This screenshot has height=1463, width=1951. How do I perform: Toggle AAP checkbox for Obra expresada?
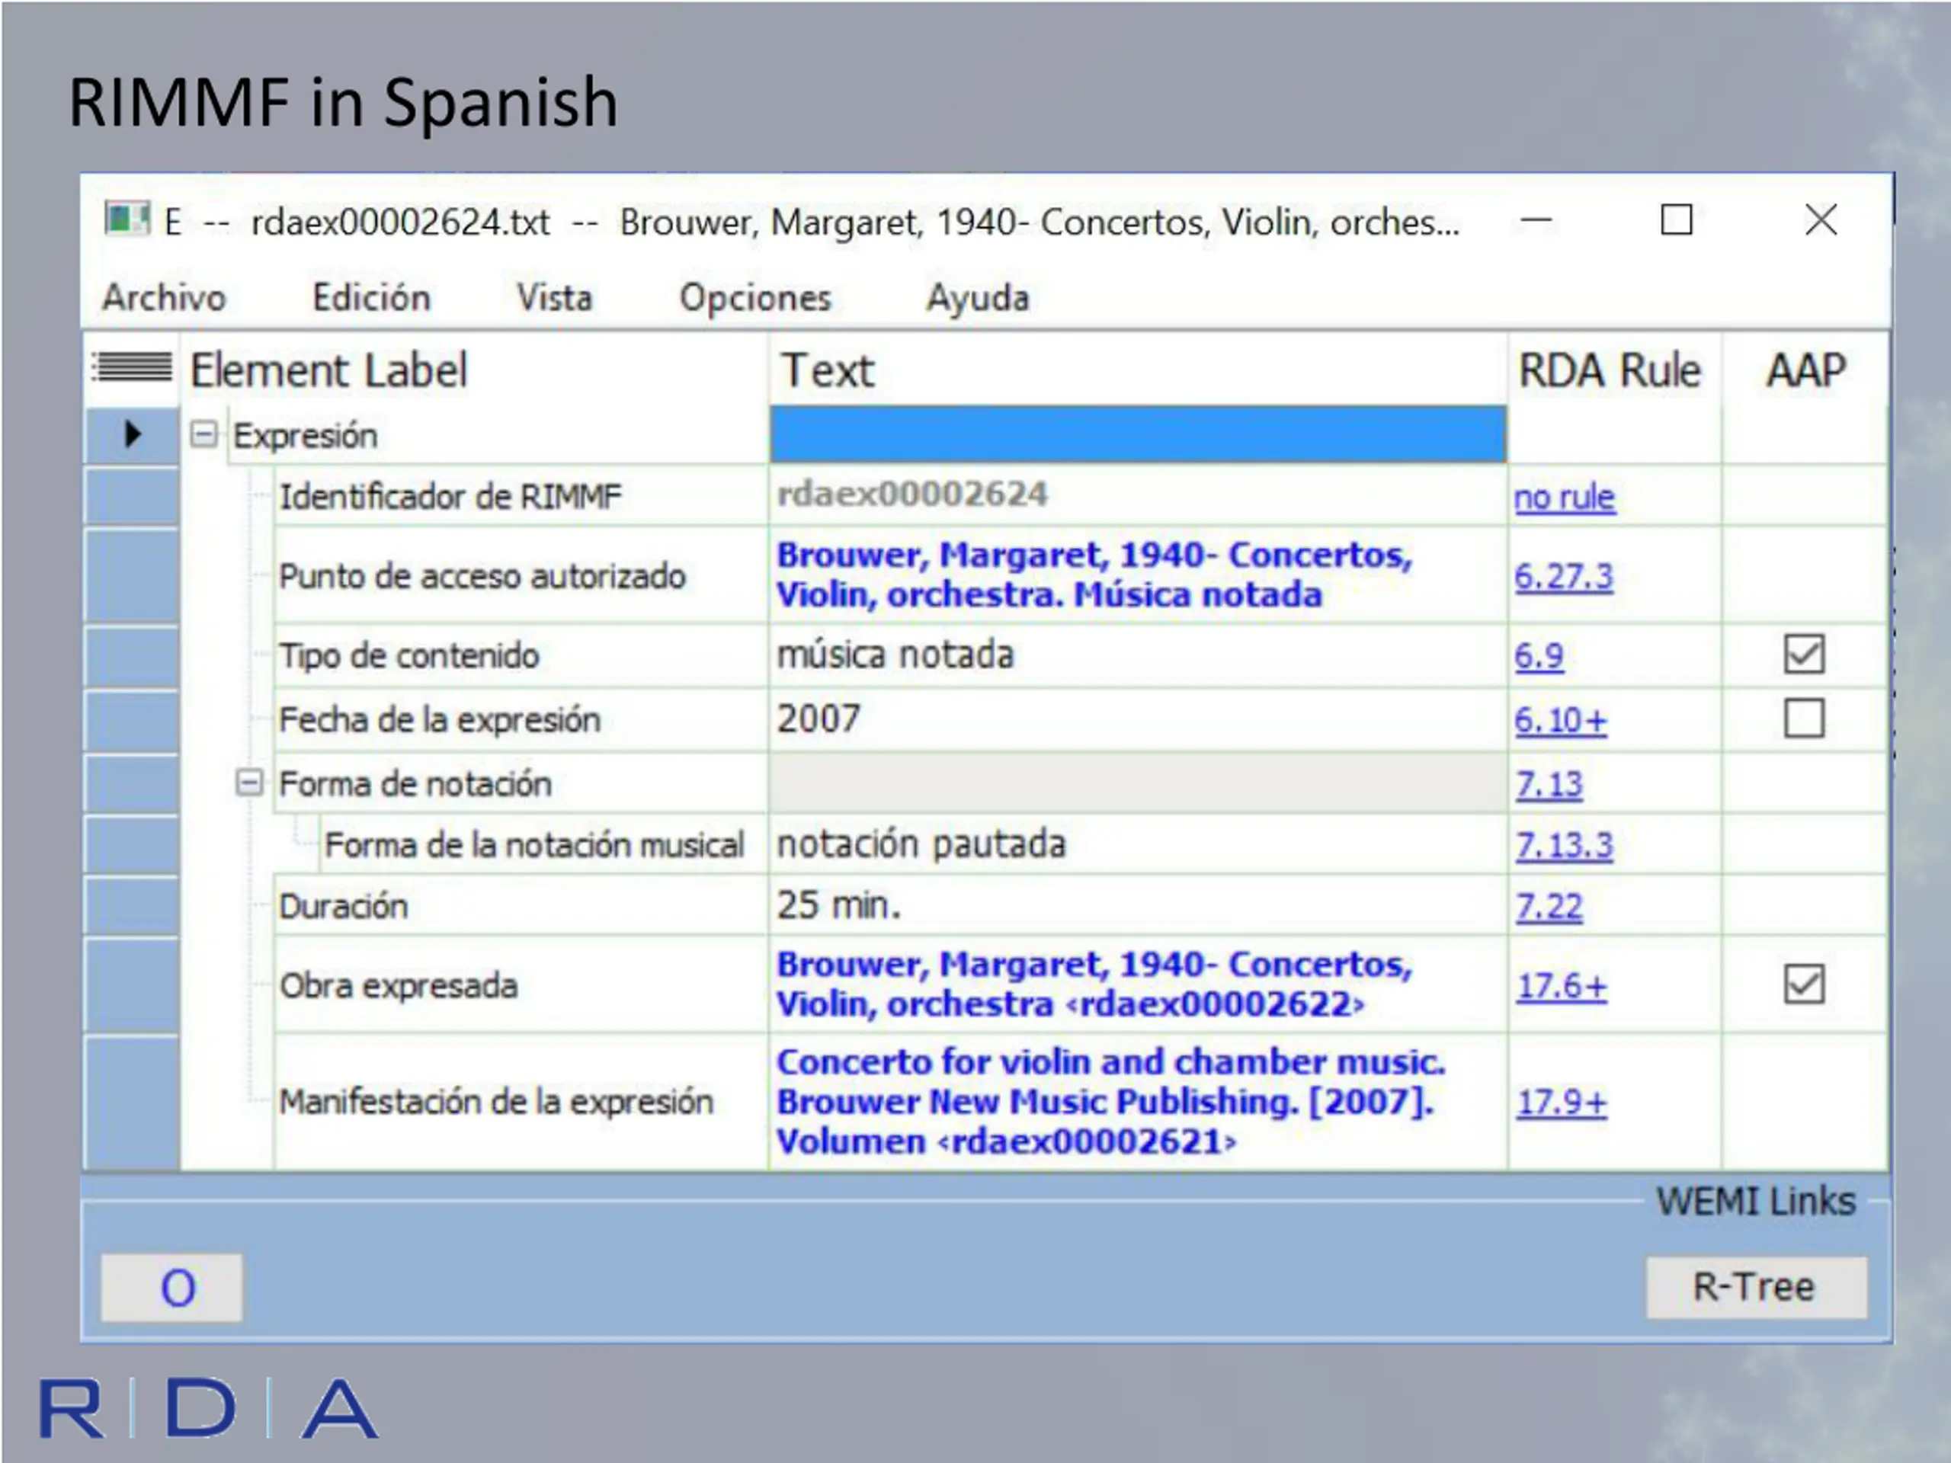click(x=1804, y=984)
